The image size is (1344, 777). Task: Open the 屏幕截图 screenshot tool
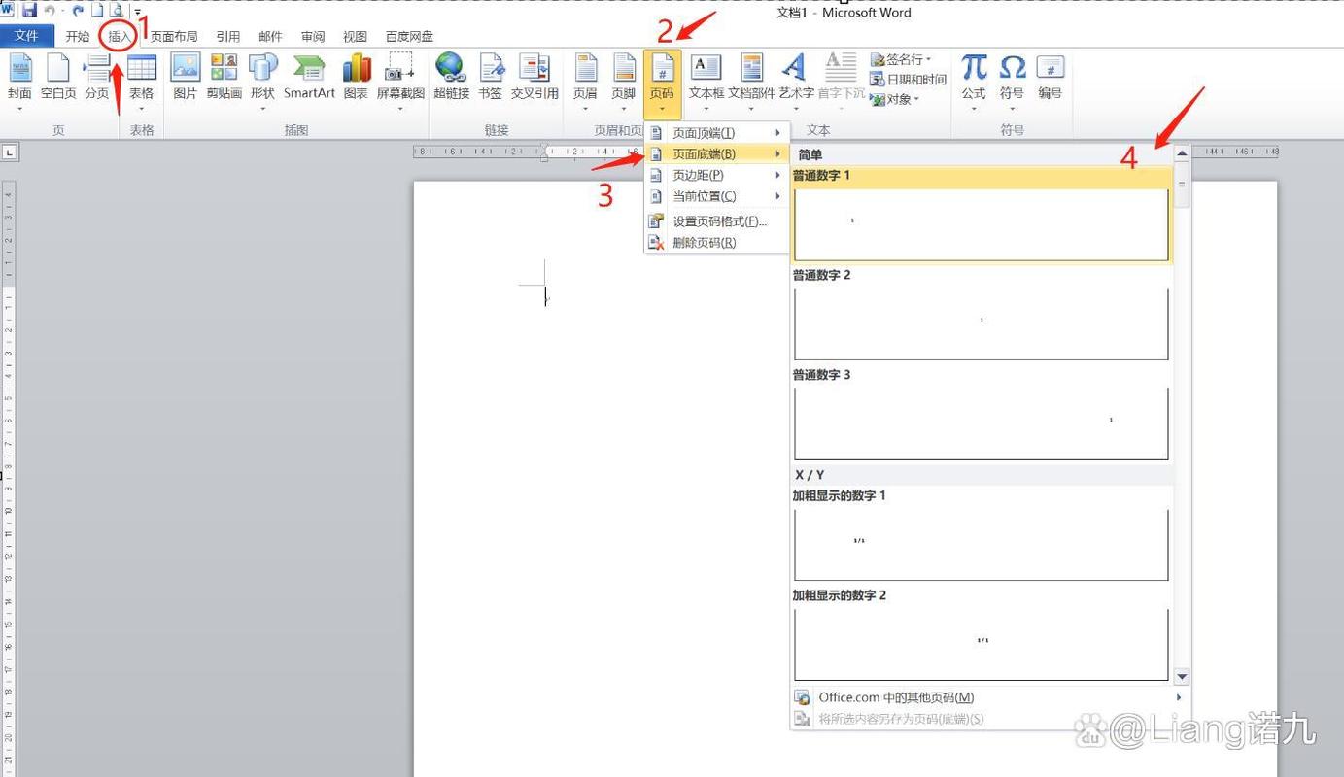coord(400,82)
